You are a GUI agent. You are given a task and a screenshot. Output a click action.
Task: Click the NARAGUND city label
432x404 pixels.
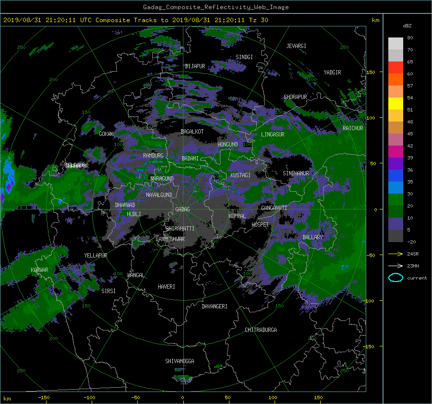click(x=162, y=179)
